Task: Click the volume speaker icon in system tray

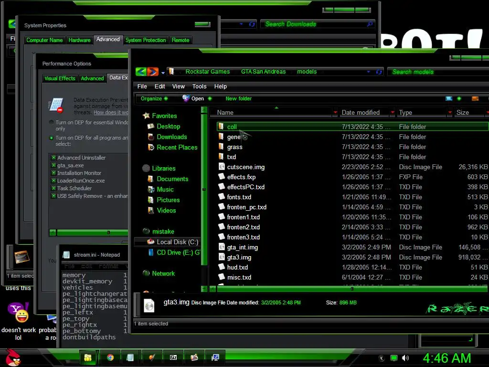Action: point(405,358)
